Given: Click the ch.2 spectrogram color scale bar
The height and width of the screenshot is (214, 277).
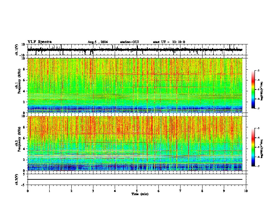Looking at the screenshot, I should pos(253,147).
